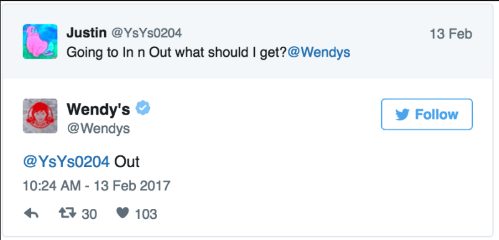The height and width of the screenshot is (240, 499).
Task: Follow the Wendy's account
Action: 427,114
